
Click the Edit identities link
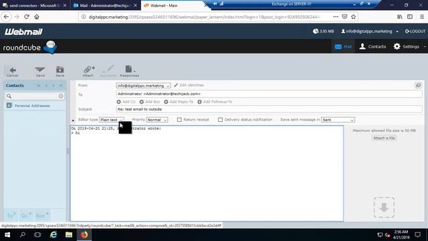pyautogui.click(x=189, y=85)
